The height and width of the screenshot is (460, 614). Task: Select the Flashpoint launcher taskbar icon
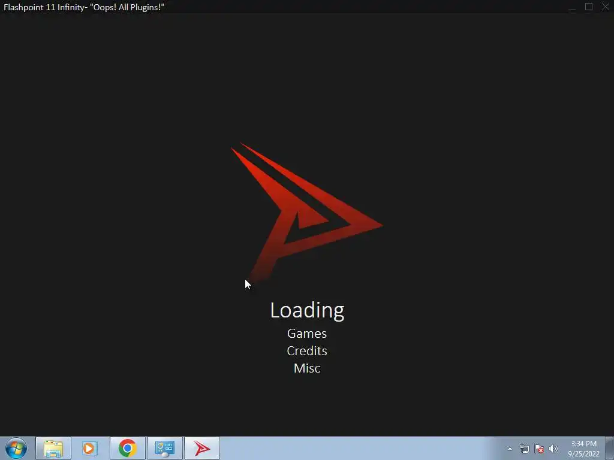pyautogui.click(x=202, y=448)
